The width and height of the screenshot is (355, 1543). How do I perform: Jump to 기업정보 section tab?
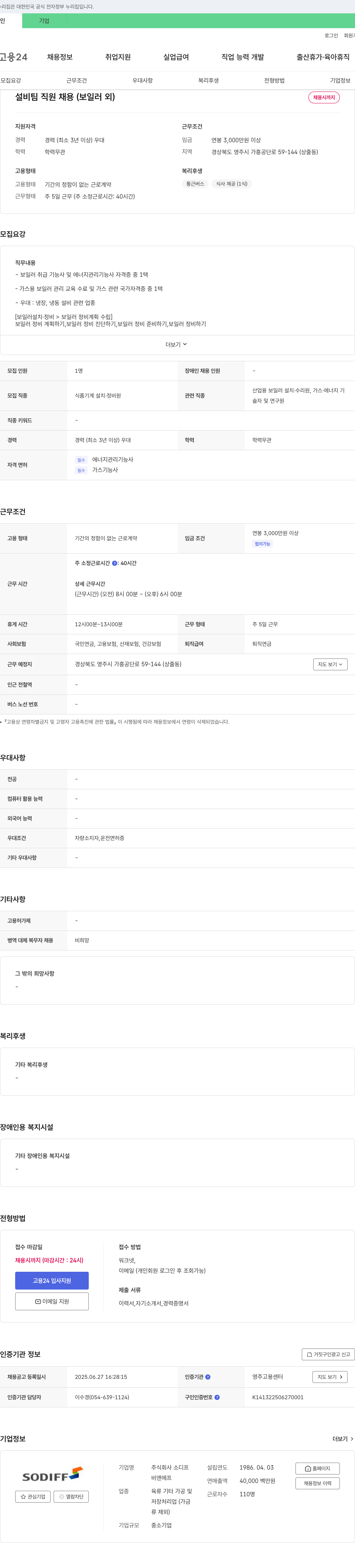(340, 80)
